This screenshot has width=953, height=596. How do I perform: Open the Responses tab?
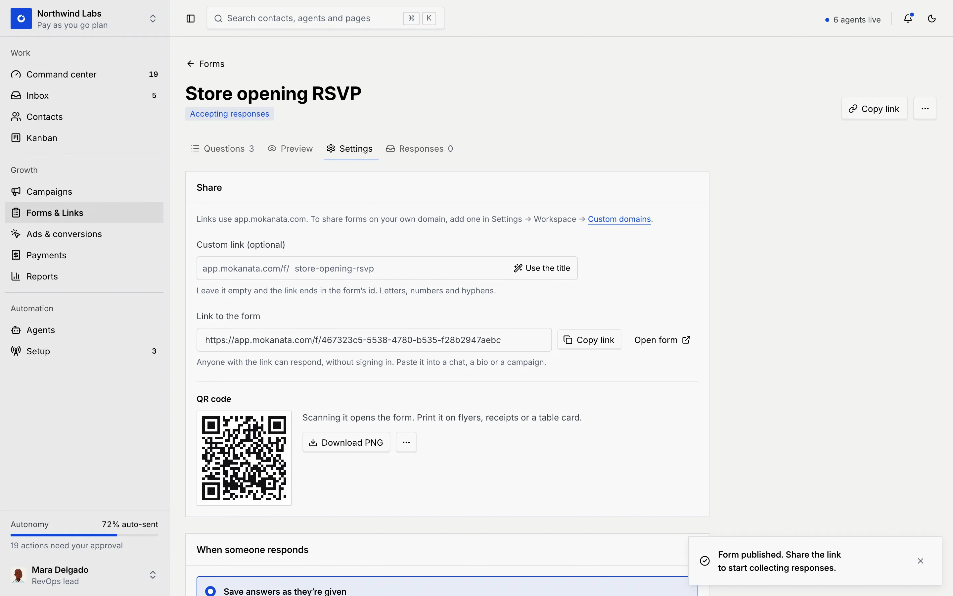[420, 149]
